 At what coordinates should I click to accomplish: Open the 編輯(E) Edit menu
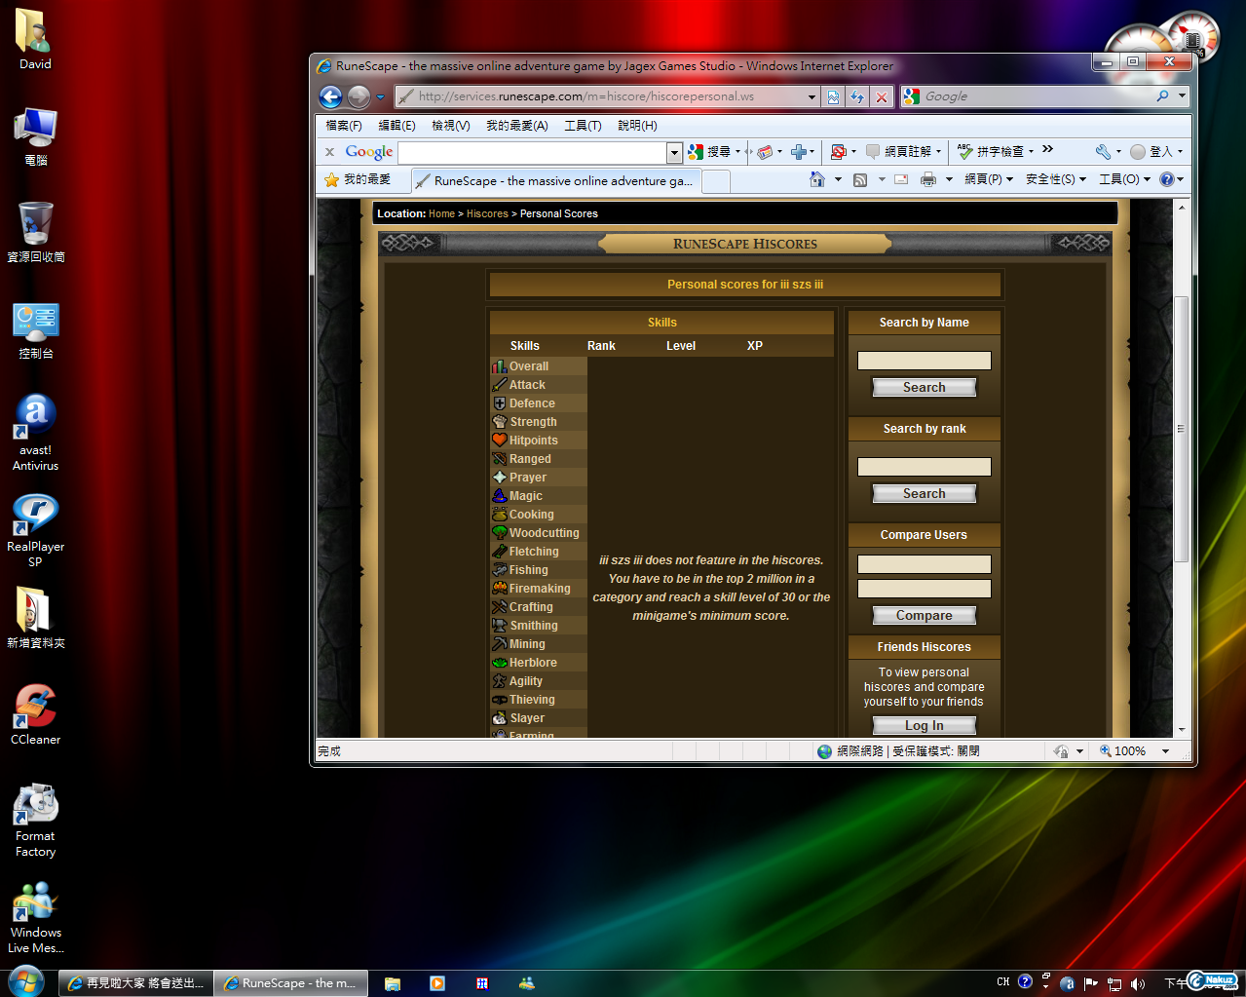396,126
